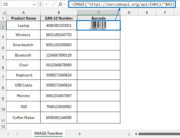Select column F header
This screenshot has height=138, width=180.
165,12
